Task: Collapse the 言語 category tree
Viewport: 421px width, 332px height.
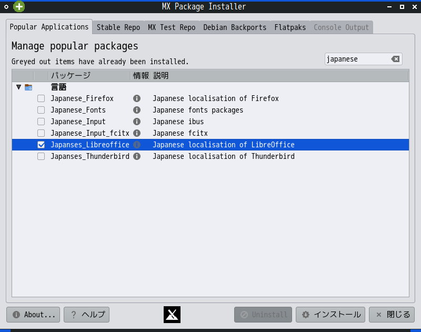Action: pyautogui.click(x=18, y=87)
